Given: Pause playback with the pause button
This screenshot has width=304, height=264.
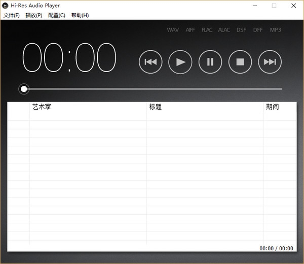Looking at the screenshot, I should tap(210, 62).
